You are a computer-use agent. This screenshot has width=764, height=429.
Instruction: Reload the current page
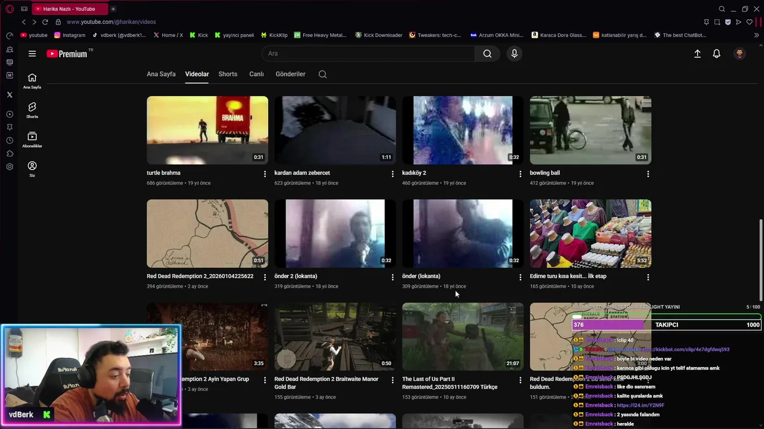pos(45,22)
